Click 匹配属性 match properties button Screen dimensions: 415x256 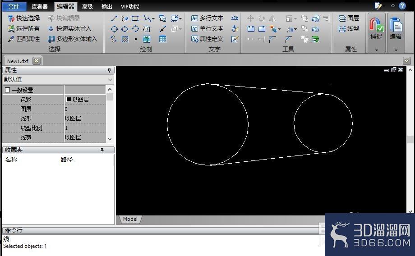pos(23,39)
